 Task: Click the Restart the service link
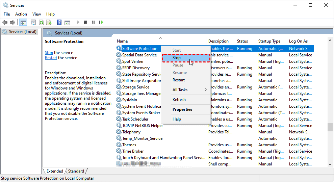coord(51,58)
